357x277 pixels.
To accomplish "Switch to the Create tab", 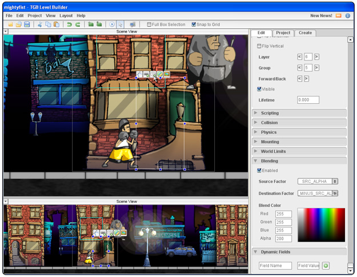I will 305,32.
